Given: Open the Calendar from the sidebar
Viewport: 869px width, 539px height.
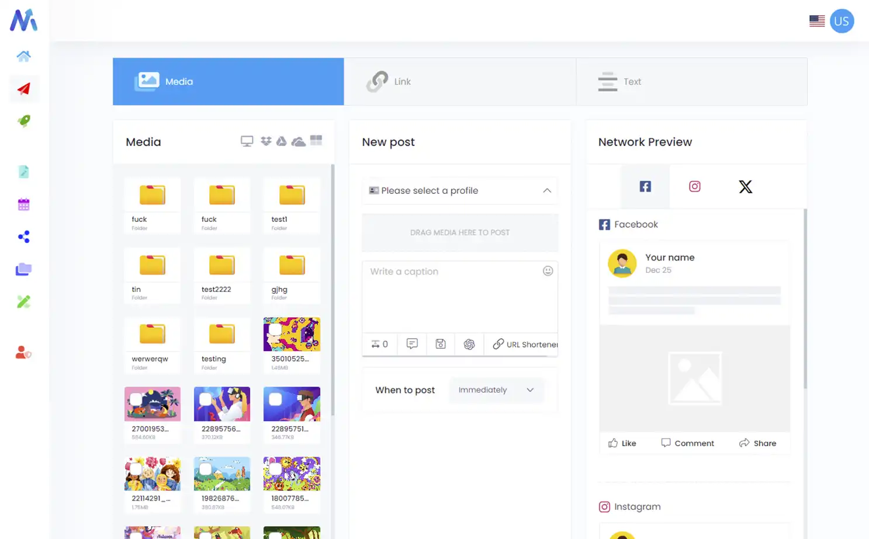Looking at the screenshot, I should coord(23,204).
